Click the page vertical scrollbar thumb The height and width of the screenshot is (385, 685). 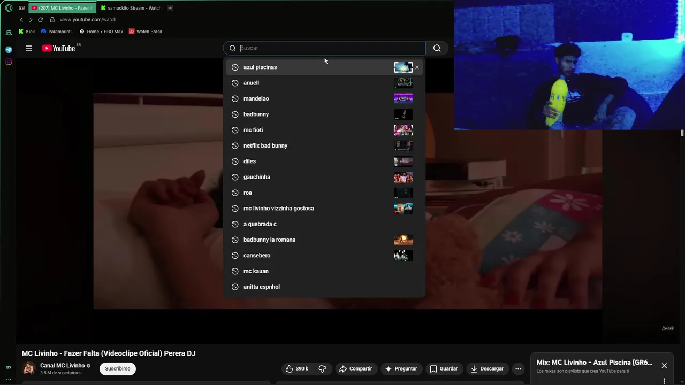coord(682,133)
